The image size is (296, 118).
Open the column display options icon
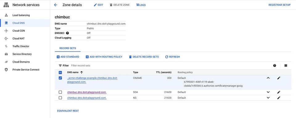[286, 66]
